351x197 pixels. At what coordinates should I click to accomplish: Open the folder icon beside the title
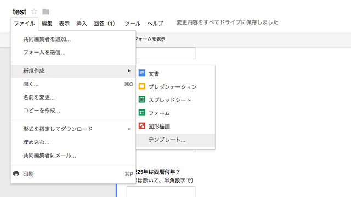[46, 11]
